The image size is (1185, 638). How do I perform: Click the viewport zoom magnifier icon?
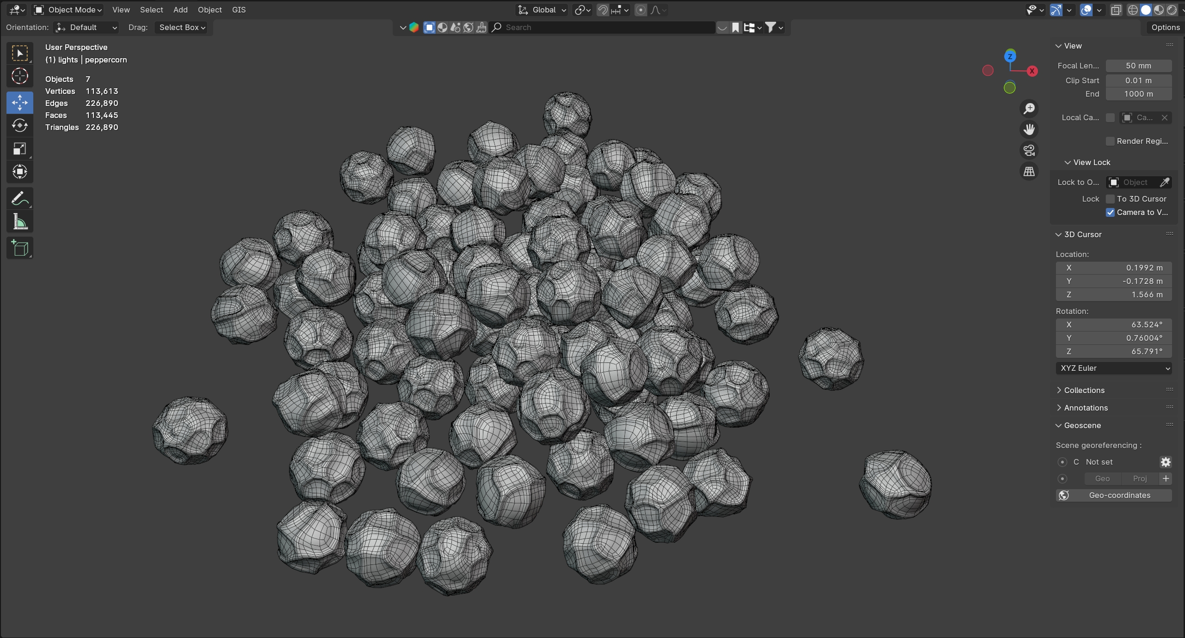[x=1029, y=108]
